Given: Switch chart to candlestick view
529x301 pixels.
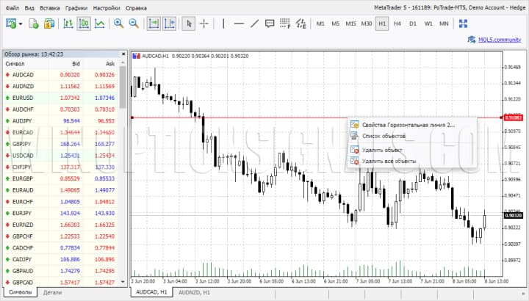Looking at the screenshot, I should pyautogui.click(x=84, y=23).
